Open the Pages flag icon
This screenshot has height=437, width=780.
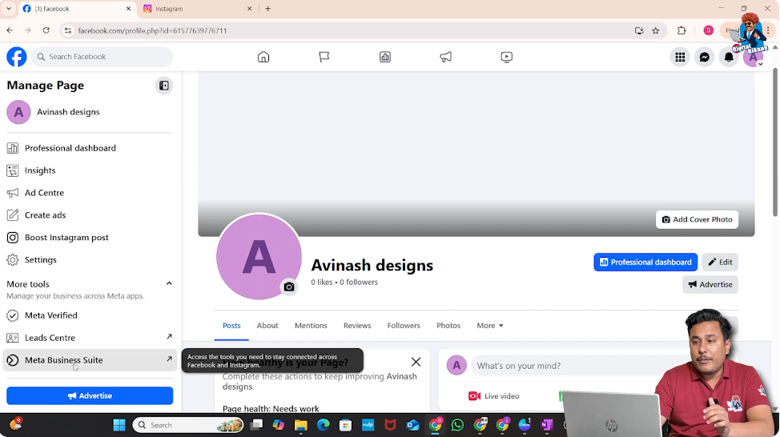(324, 57)
